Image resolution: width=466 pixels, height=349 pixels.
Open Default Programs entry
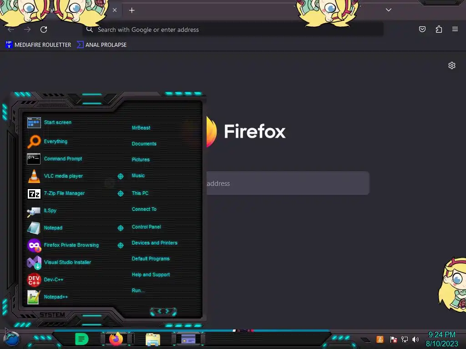coord(151,259)
